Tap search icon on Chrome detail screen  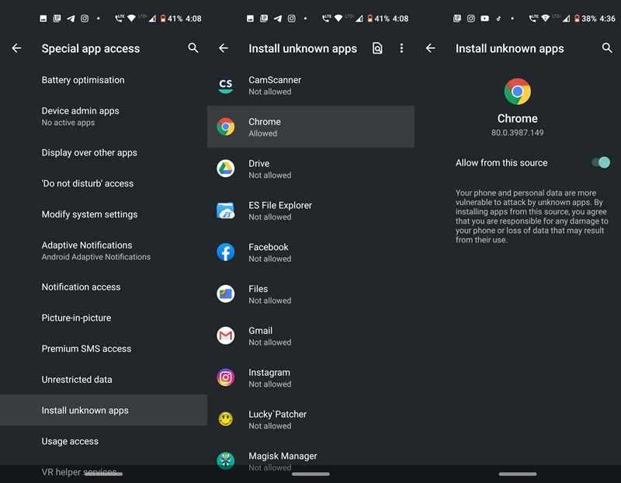coord(607,48)
